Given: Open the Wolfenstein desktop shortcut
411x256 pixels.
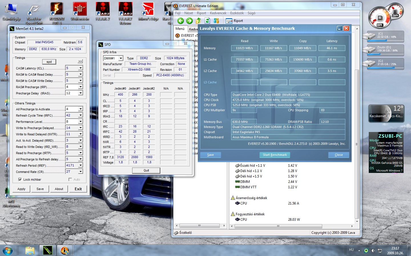Looking at the screenshot, I should click(80, 12).
